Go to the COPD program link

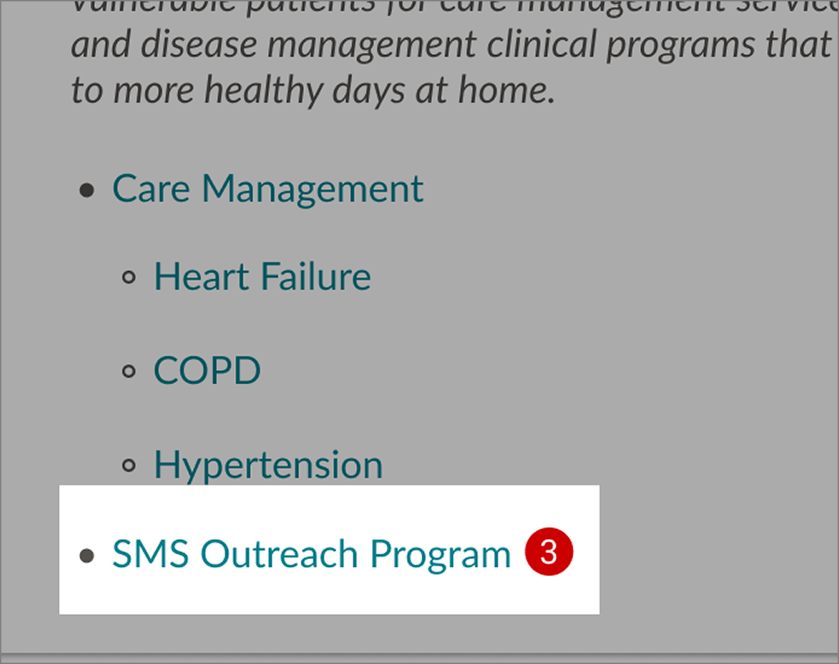[207, 370]
